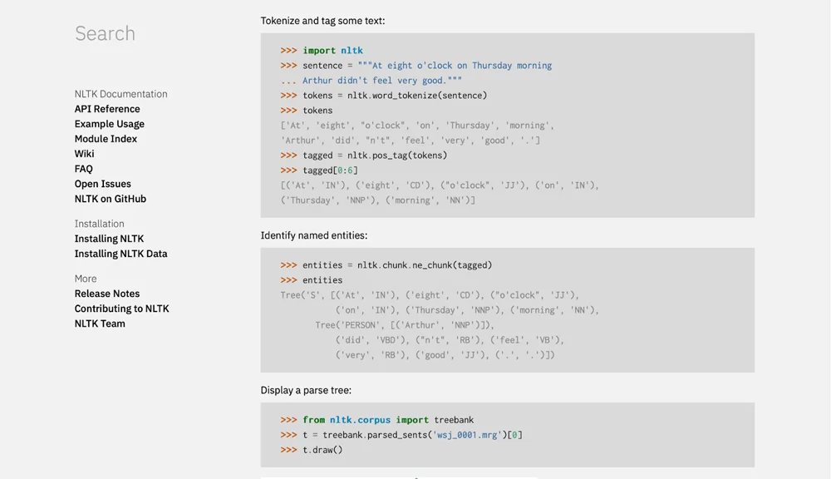Click the Tree('PERSON' output line
831x479 pixels.
(405, 325)
